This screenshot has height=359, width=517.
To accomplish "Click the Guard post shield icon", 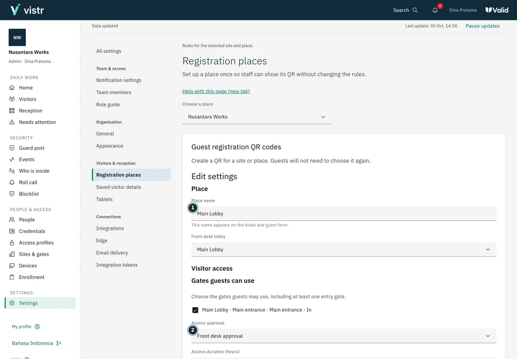I will click(12, 148).
